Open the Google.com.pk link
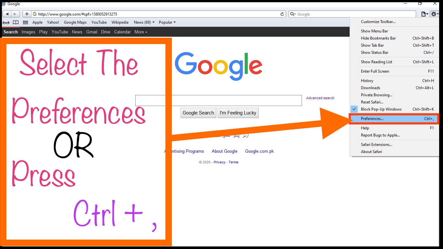 click(259, 151)
